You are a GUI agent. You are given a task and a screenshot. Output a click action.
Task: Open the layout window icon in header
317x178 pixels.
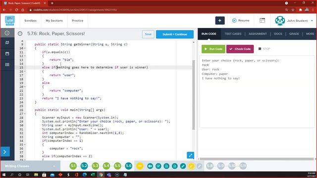(x=262, y=20)
